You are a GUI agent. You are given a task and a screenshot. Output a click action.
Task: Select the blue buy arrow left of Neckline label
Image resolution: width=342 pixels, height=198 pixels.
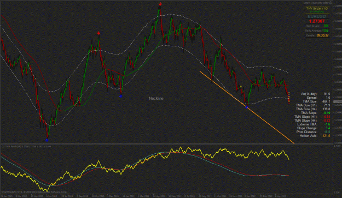coord(121,96)
